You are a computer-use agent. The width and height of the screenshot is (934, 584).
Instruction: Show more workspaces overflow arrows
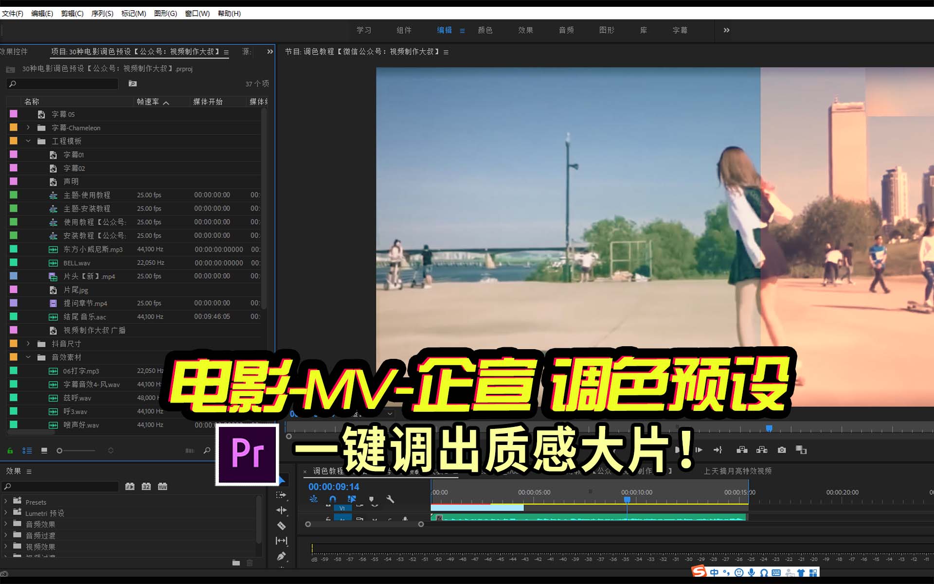(726, 30)
